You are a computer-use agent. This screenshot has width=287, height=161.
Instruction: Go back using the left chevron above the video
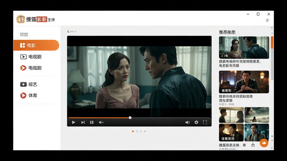(68, 31)
